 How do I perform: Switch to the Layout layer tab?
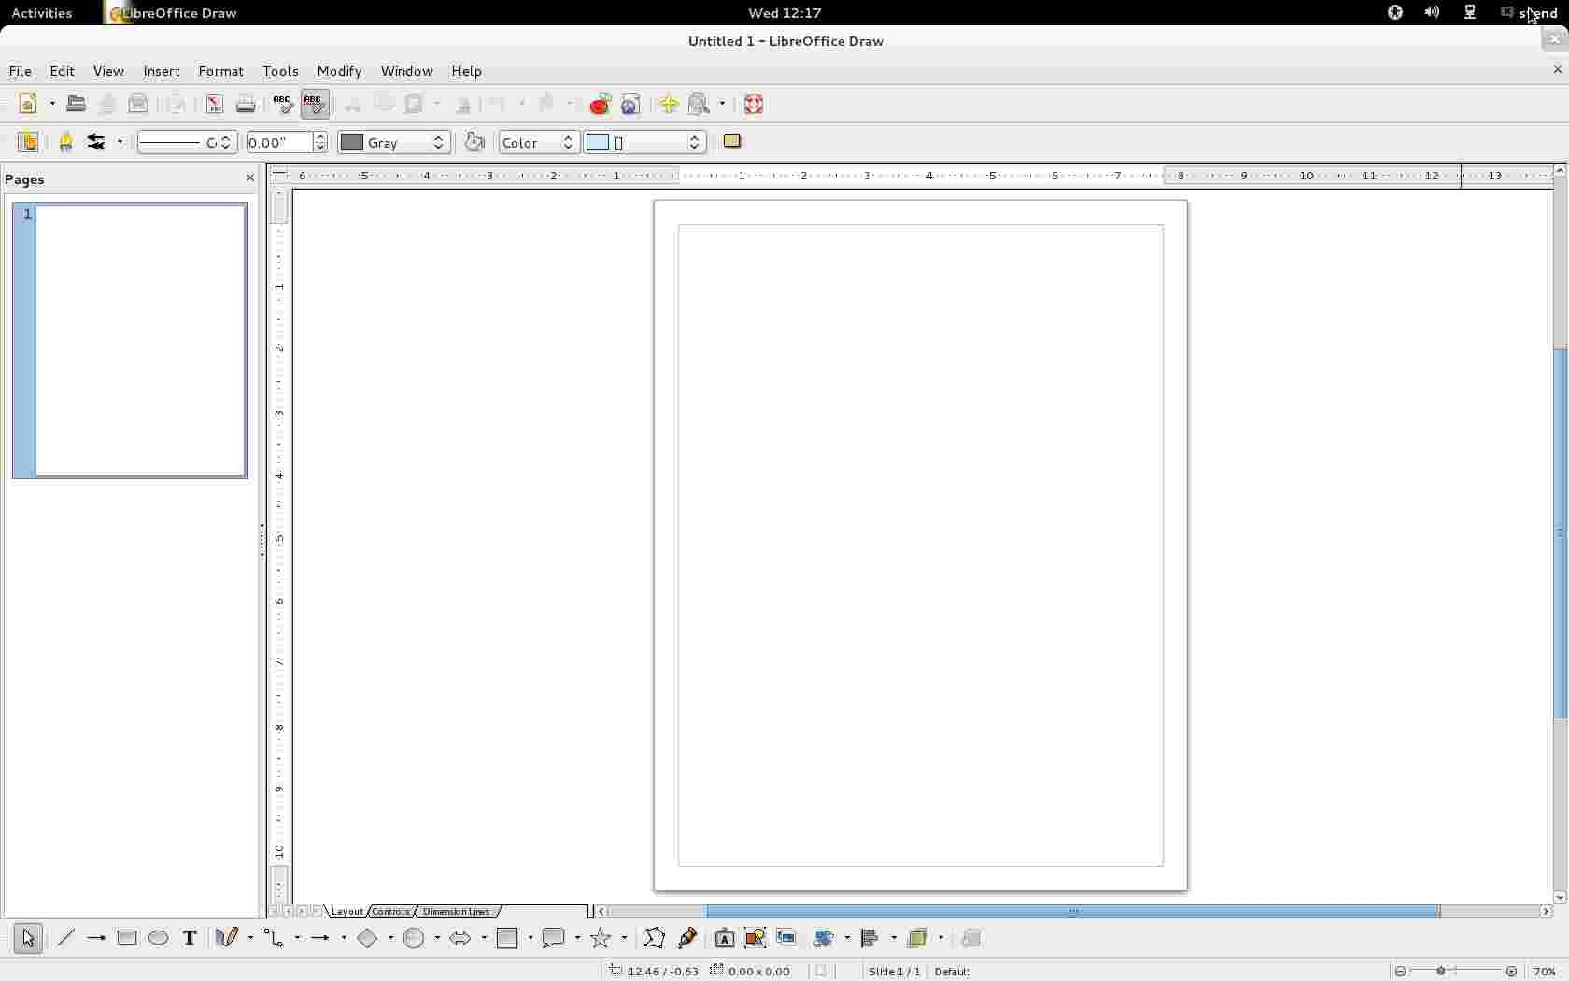click(x=347, y=912)
